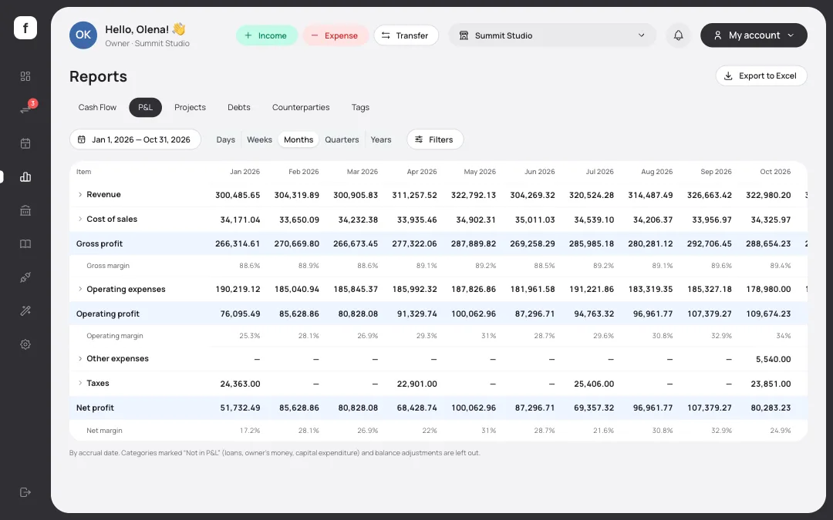The image size is (833, 520).
Task: Expand the Other expenses row
Action: click(80, 359)
